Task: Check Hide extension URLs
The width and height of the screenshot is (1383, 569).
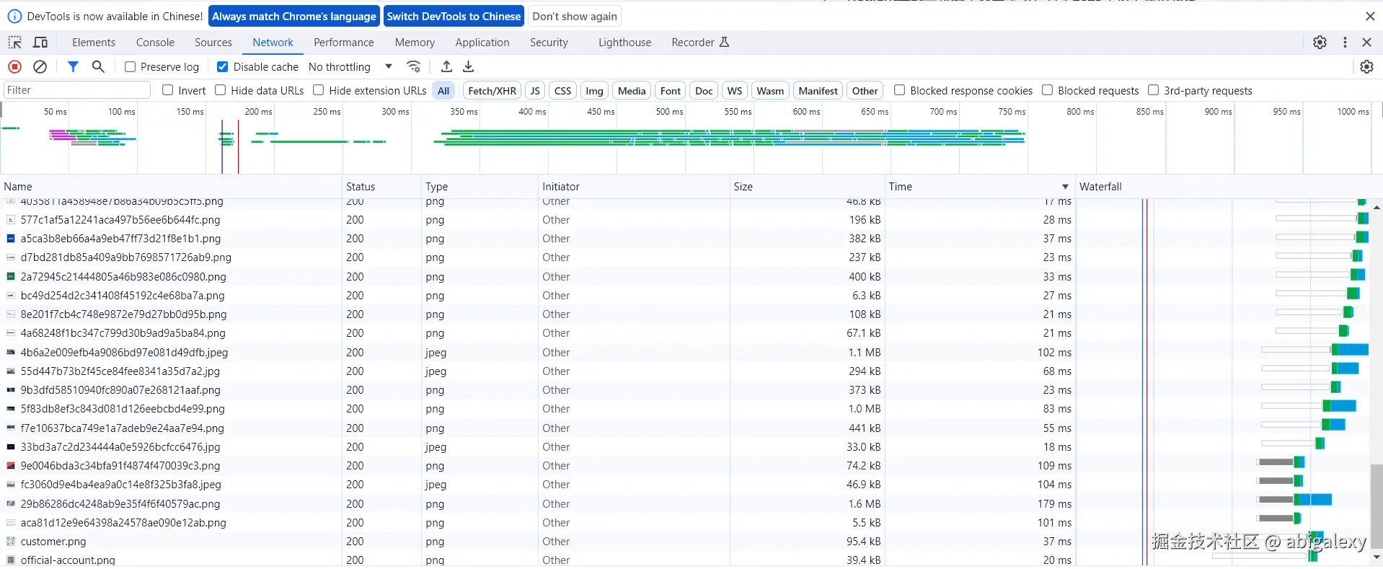Action: point(319,90)
